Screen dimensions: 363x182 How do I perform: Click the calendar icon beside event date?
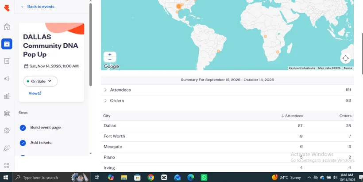click(x=27, y=66)
